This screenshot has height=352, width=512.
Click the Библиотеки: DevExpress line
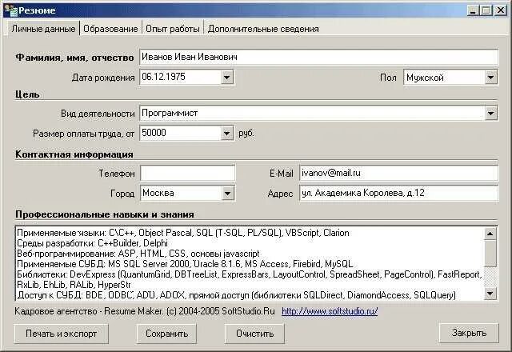(x=249, y=274)
